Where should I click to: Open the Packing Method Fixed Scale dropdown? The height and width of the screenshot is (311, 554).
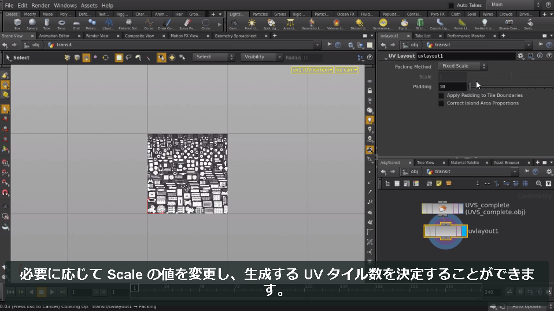(463, 66)
